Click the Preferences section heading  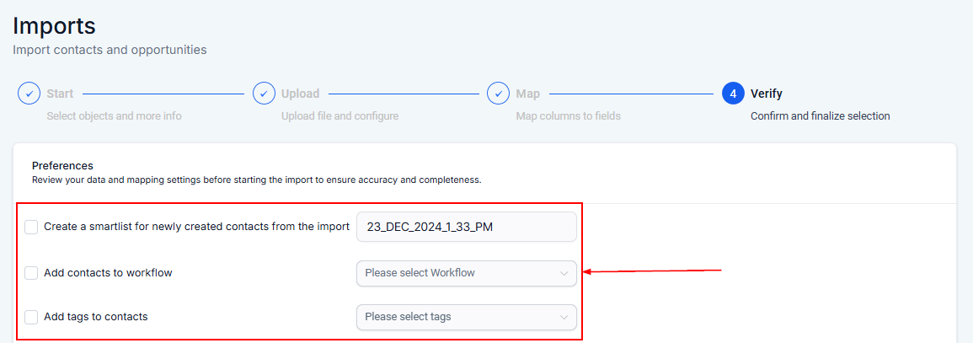(x=62, y=166)
